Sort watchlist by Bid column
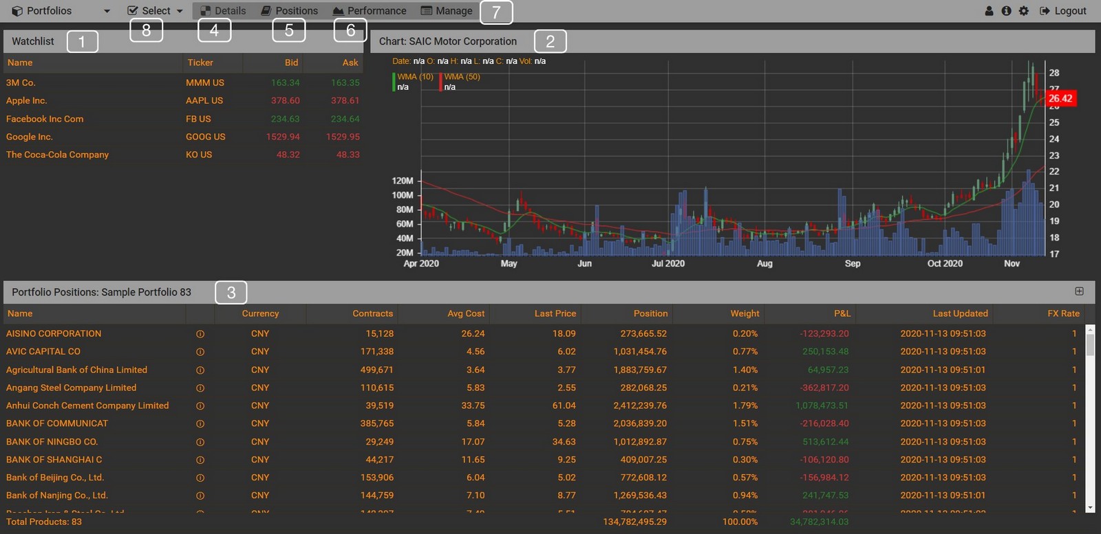1101x534 pixels. coord(292,63)
